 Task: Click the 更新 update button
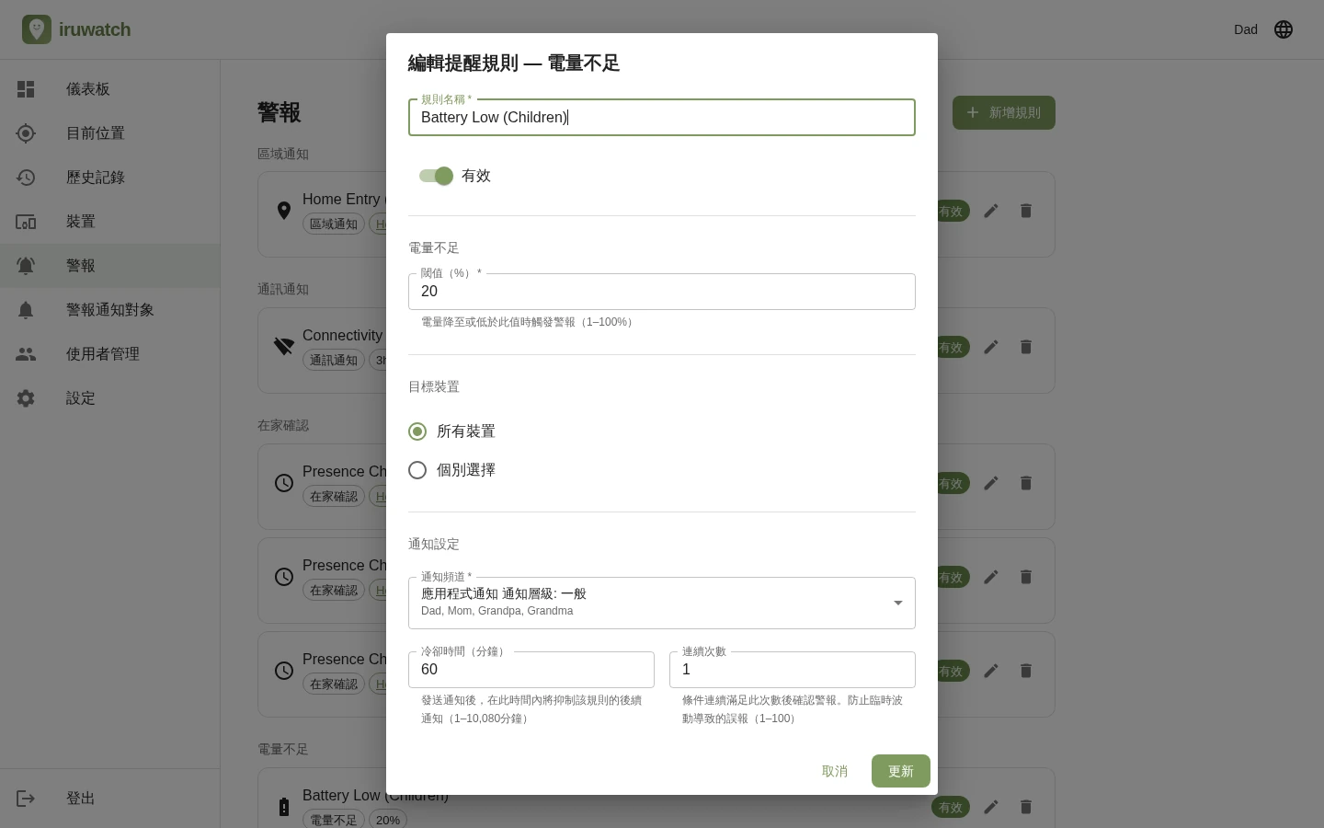point(901,771)
